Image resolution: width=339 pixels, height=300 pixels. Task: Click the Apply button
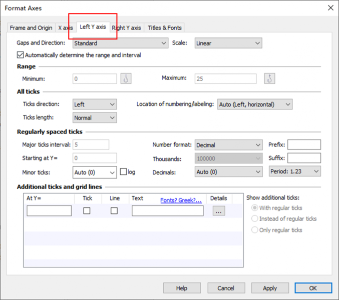coord(270,288)
